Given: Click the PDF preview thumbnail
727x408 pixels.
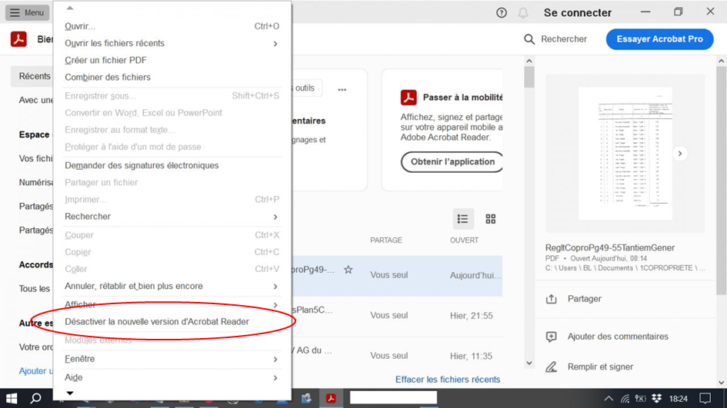Looking at the screenshot, I should pyautogui.click(x=625, y=154).
